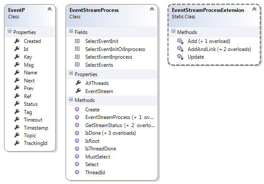The height and width of the screenshot is (184, 264).
Task: Click the extension method icon beside AddAndLink
Action: [180, 49]
